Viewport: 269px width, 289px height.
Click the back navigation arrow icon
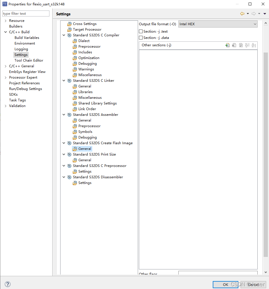click(x=242, y=14)
